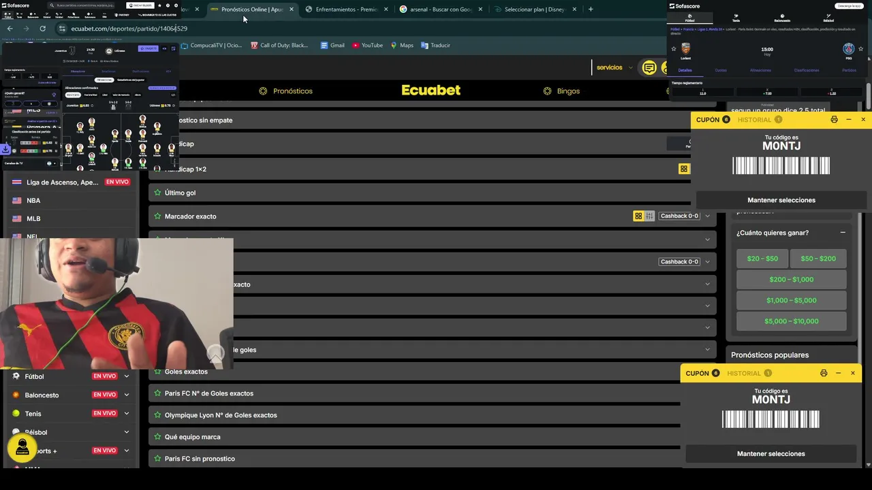This screenshot has width=872, height=490.
Task: Open the Gmail bookmark
Action: coord(332,46)
